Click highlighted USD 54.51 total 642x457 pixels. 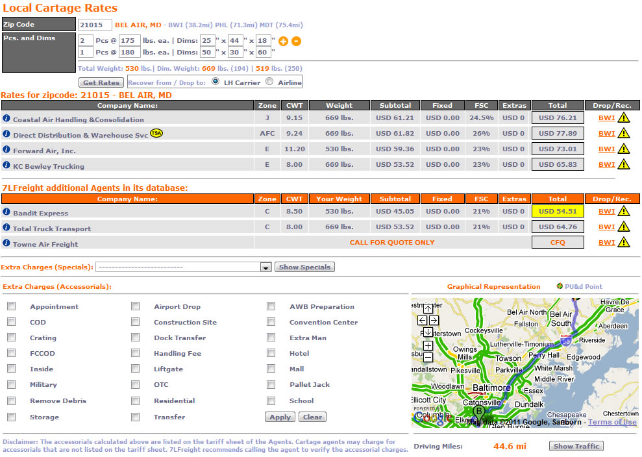tap(558, 212)
